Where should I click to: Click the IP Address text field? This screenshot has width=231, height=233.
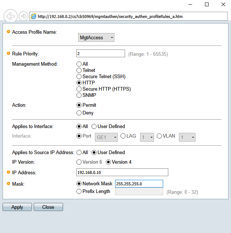[x=122, y=172]
